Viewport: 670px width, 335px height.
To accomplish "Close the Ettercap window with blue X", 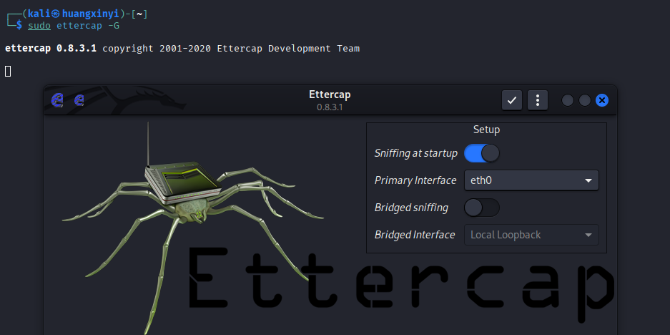I will 601,100.
